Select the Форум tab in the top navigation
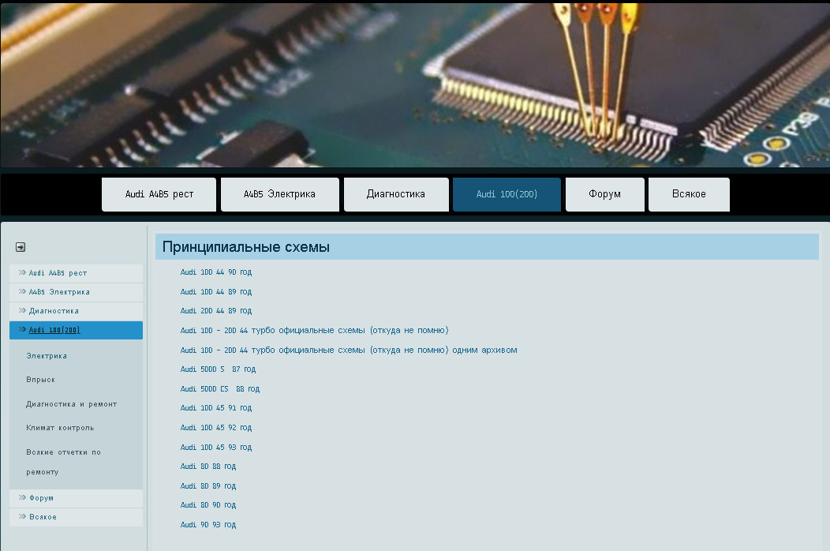830x551 pixels. tap(604, 194)
